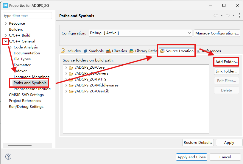Click the forward navigation arrow icon
The height and width of the screenshot is (164, 243).
pyautogui.click(x=228, y=15)
